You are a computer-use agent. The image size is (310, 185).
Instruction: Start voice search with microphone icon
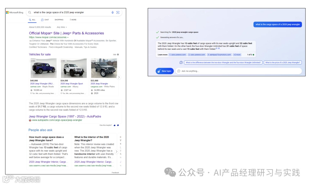[113, 12]
